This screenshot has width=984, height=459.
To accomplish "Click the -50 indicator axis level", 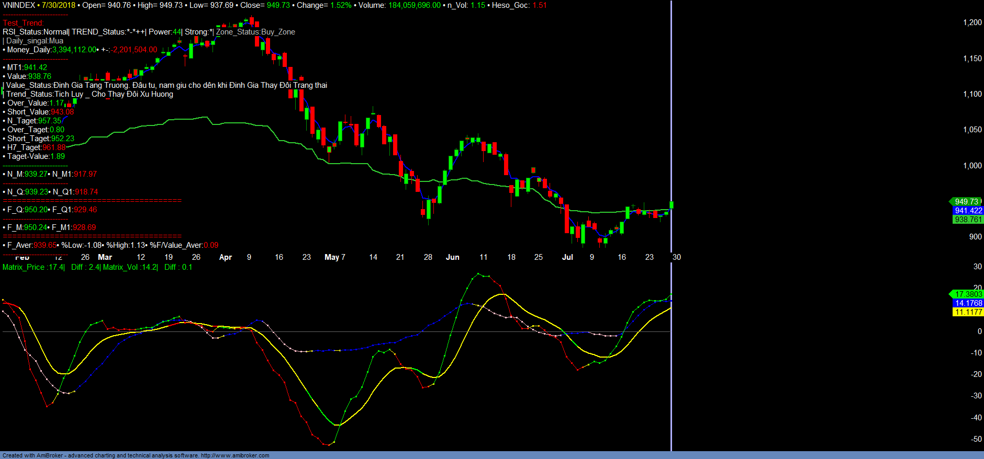I will click(976, 439).
